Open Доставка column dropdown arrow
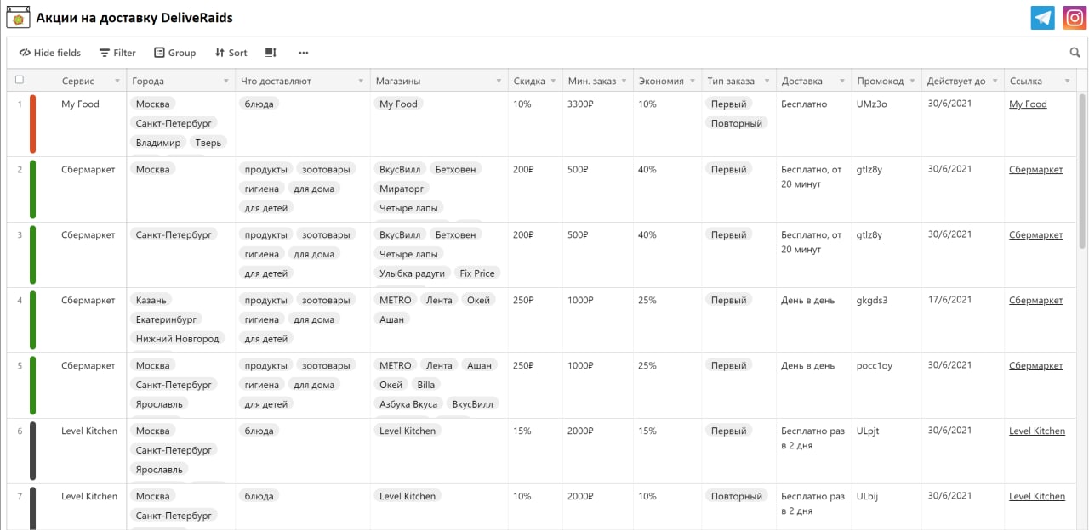This screenshot has width=1089, height=530. 841,82
